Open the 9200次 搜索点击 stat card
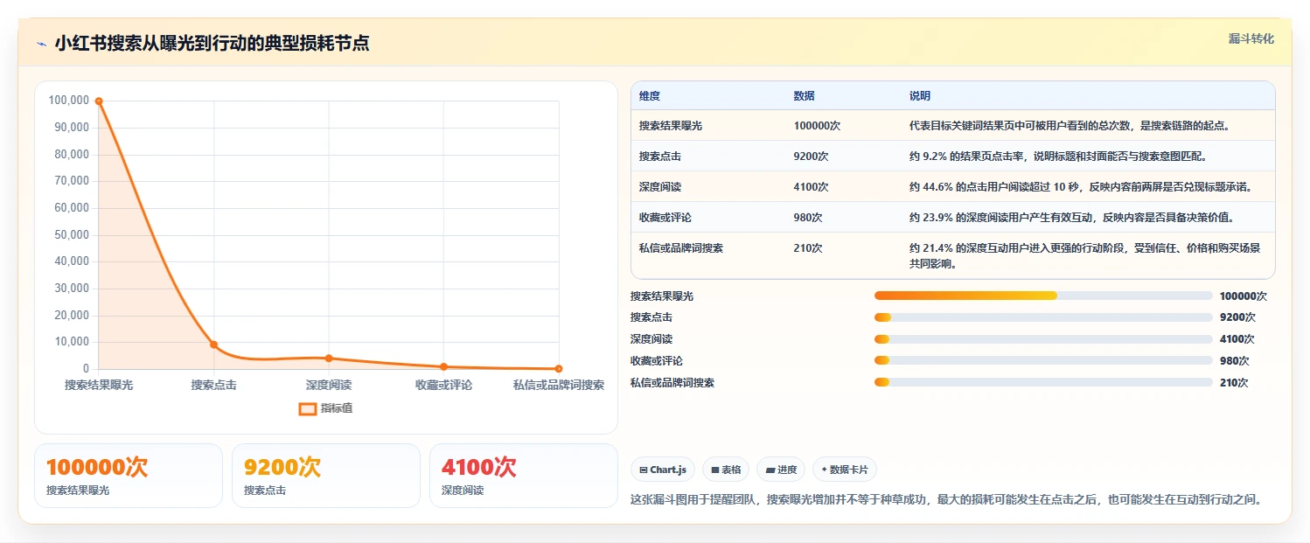The width and height of the screenshot is (1310, 543). (x=326, y=476)
